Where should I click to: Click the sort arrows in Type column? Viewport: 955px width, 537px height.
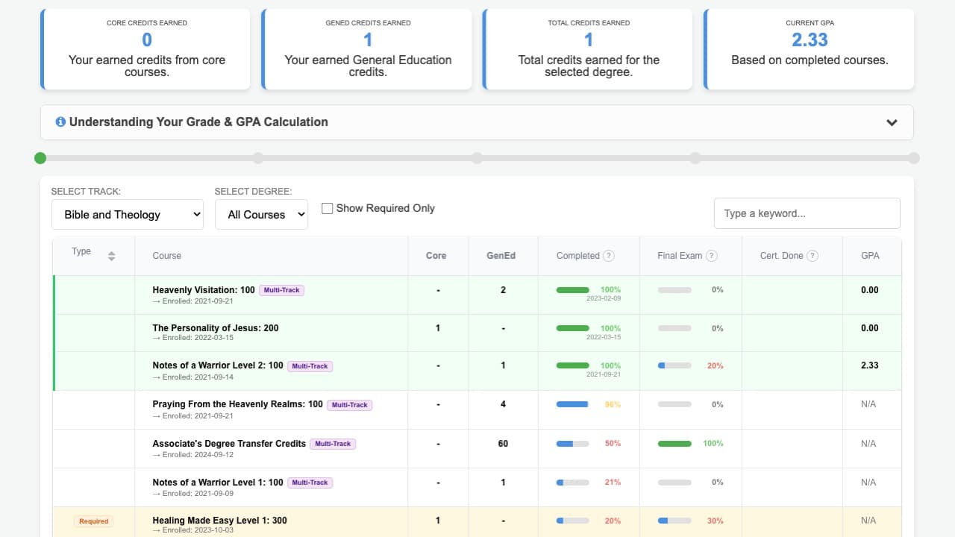pyautogui.click(x=111, y=256)
